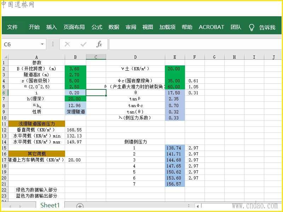
Task: Click tanβ value 2.35
Action: pos(175,99)
